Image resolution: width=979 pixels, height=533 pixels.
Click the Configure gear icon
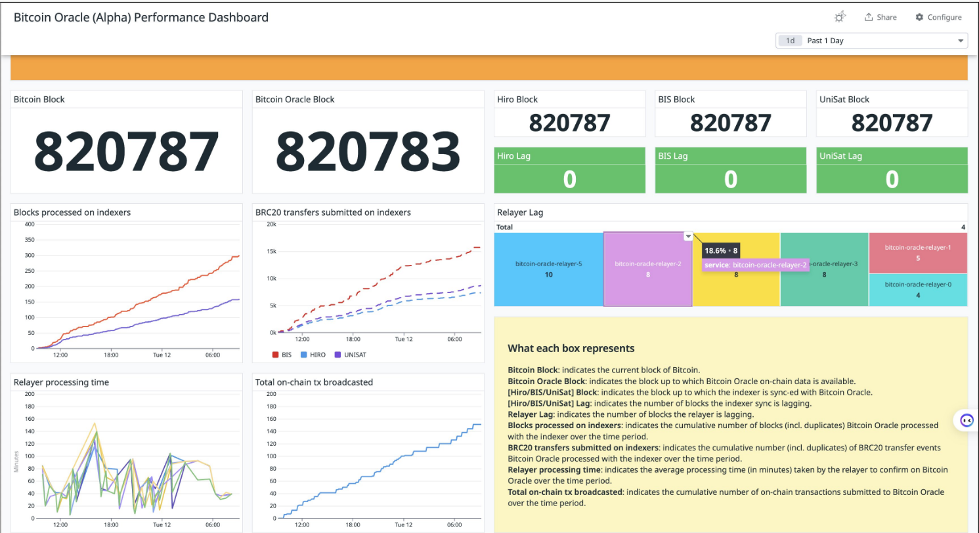[919, 17]
